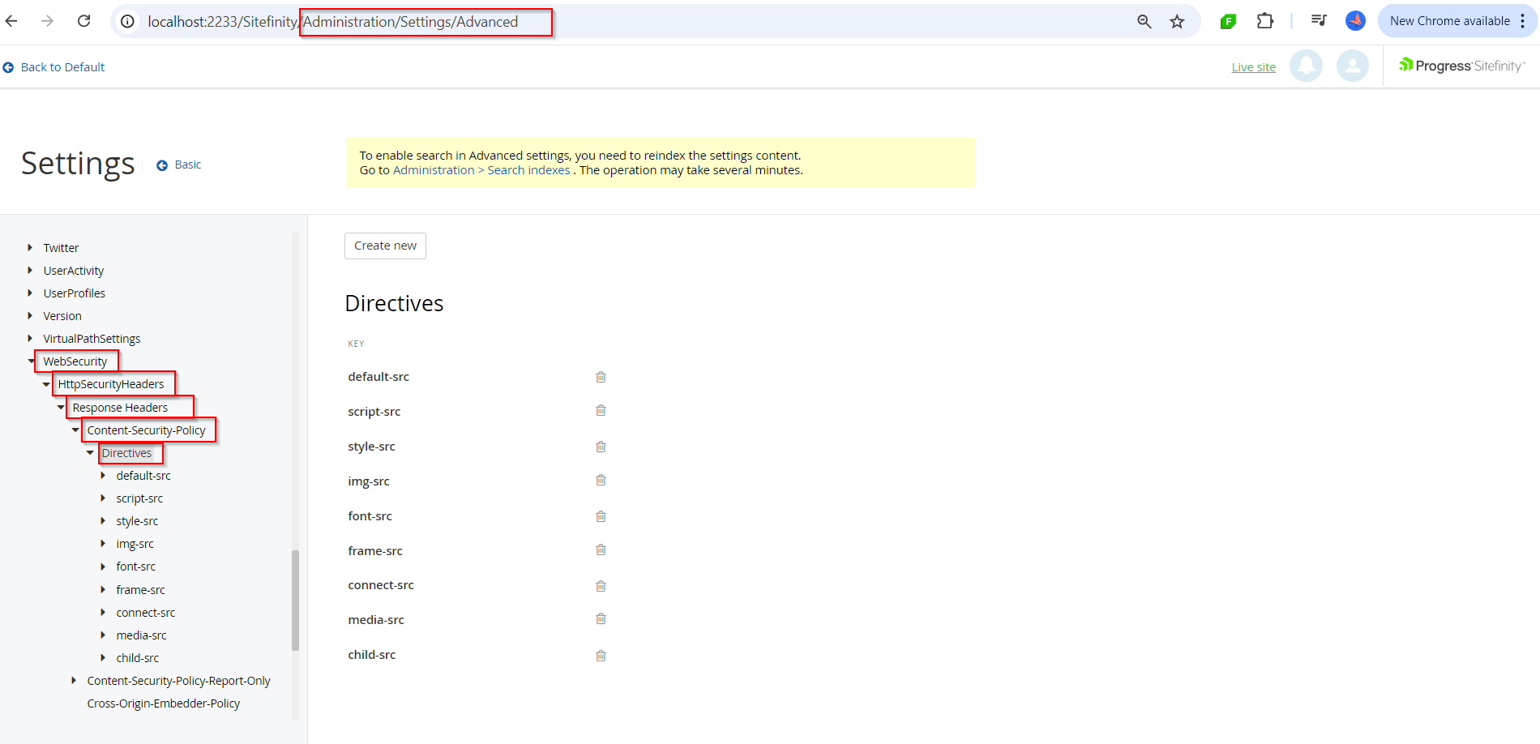This screenshot has height=744, width=1540.
Task: Go Back to Default link
Action: (x=54, y=67)
